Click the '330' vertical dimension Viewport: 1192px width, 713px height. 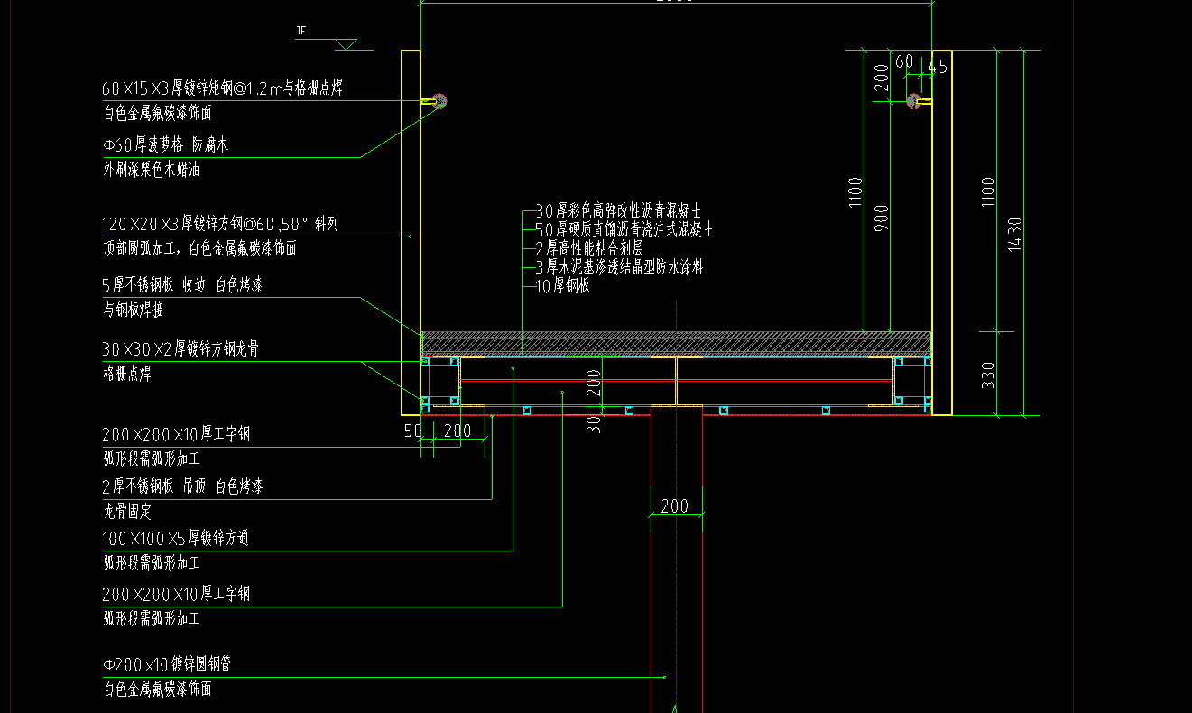[987, 375]
